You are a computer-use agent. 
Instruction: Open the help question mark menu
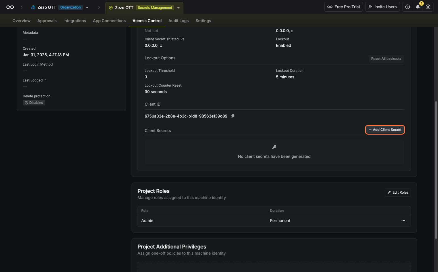click(x=407, y=7)
